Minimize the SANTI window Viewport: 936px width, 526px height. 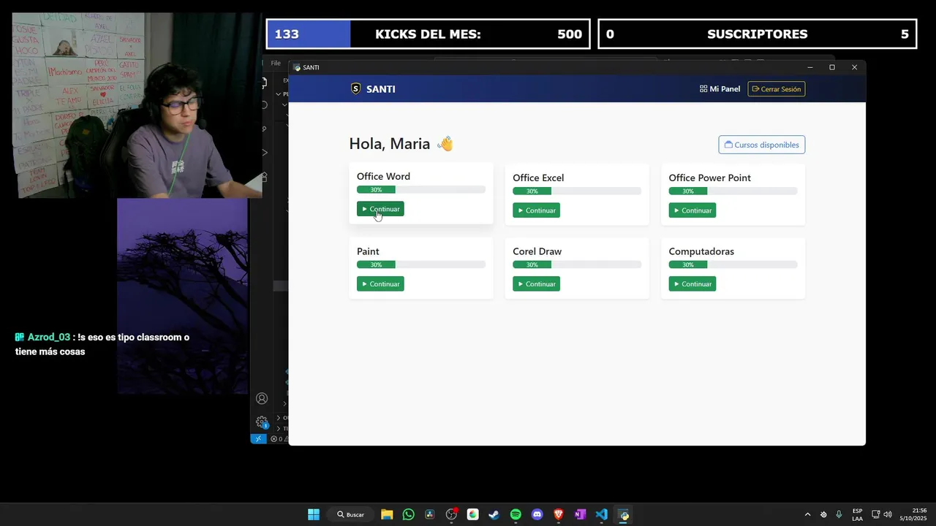tap(809, 67)
